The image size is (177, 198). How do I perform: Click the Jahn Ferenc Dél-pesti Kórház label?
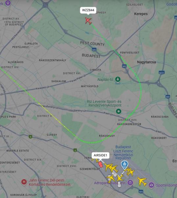[49, 182]
